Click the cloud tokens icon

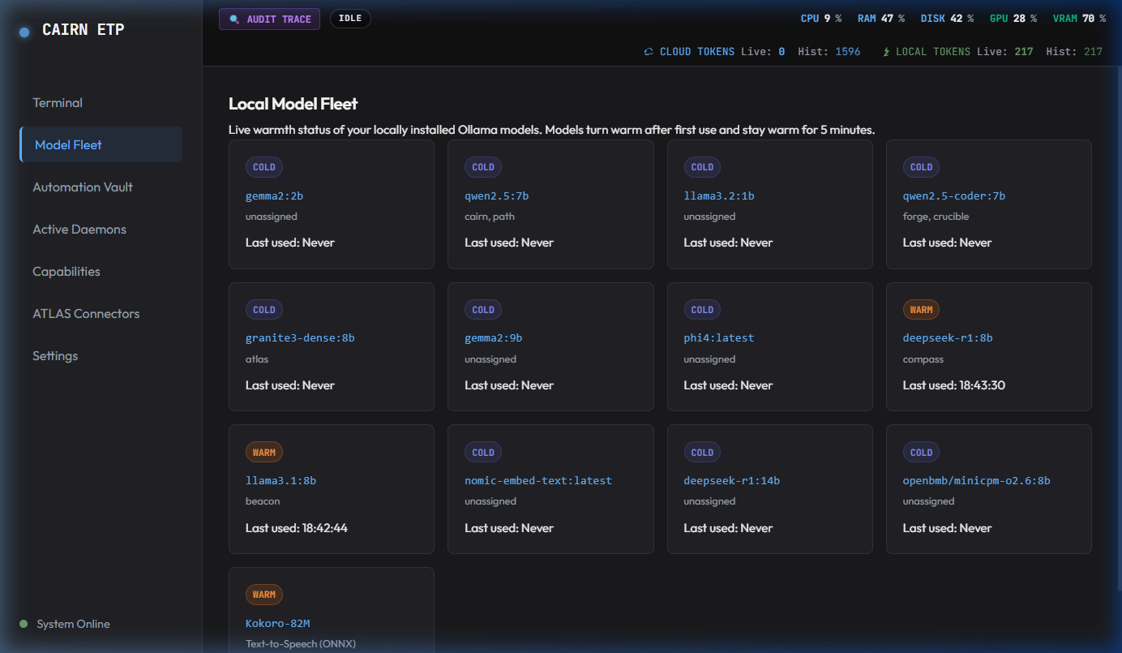point(649,52)
